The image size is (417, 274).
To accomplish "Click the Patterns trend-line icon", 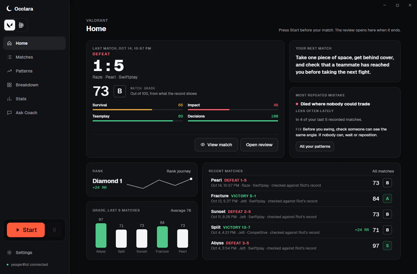I will pos(9,71).
